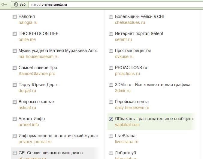This screenshot has height=159, width=203.
Task: Open the nalogia.ru link
Action: (28, 22)
